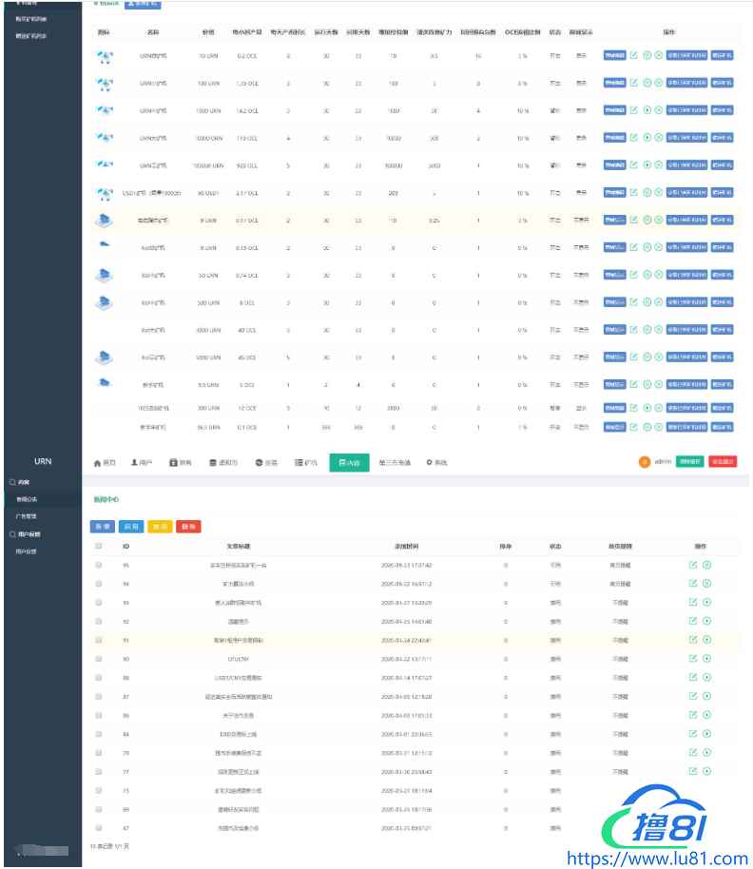
Task: Switch to 矿机 top navigation tab
Action: click(x=305, y=463)
